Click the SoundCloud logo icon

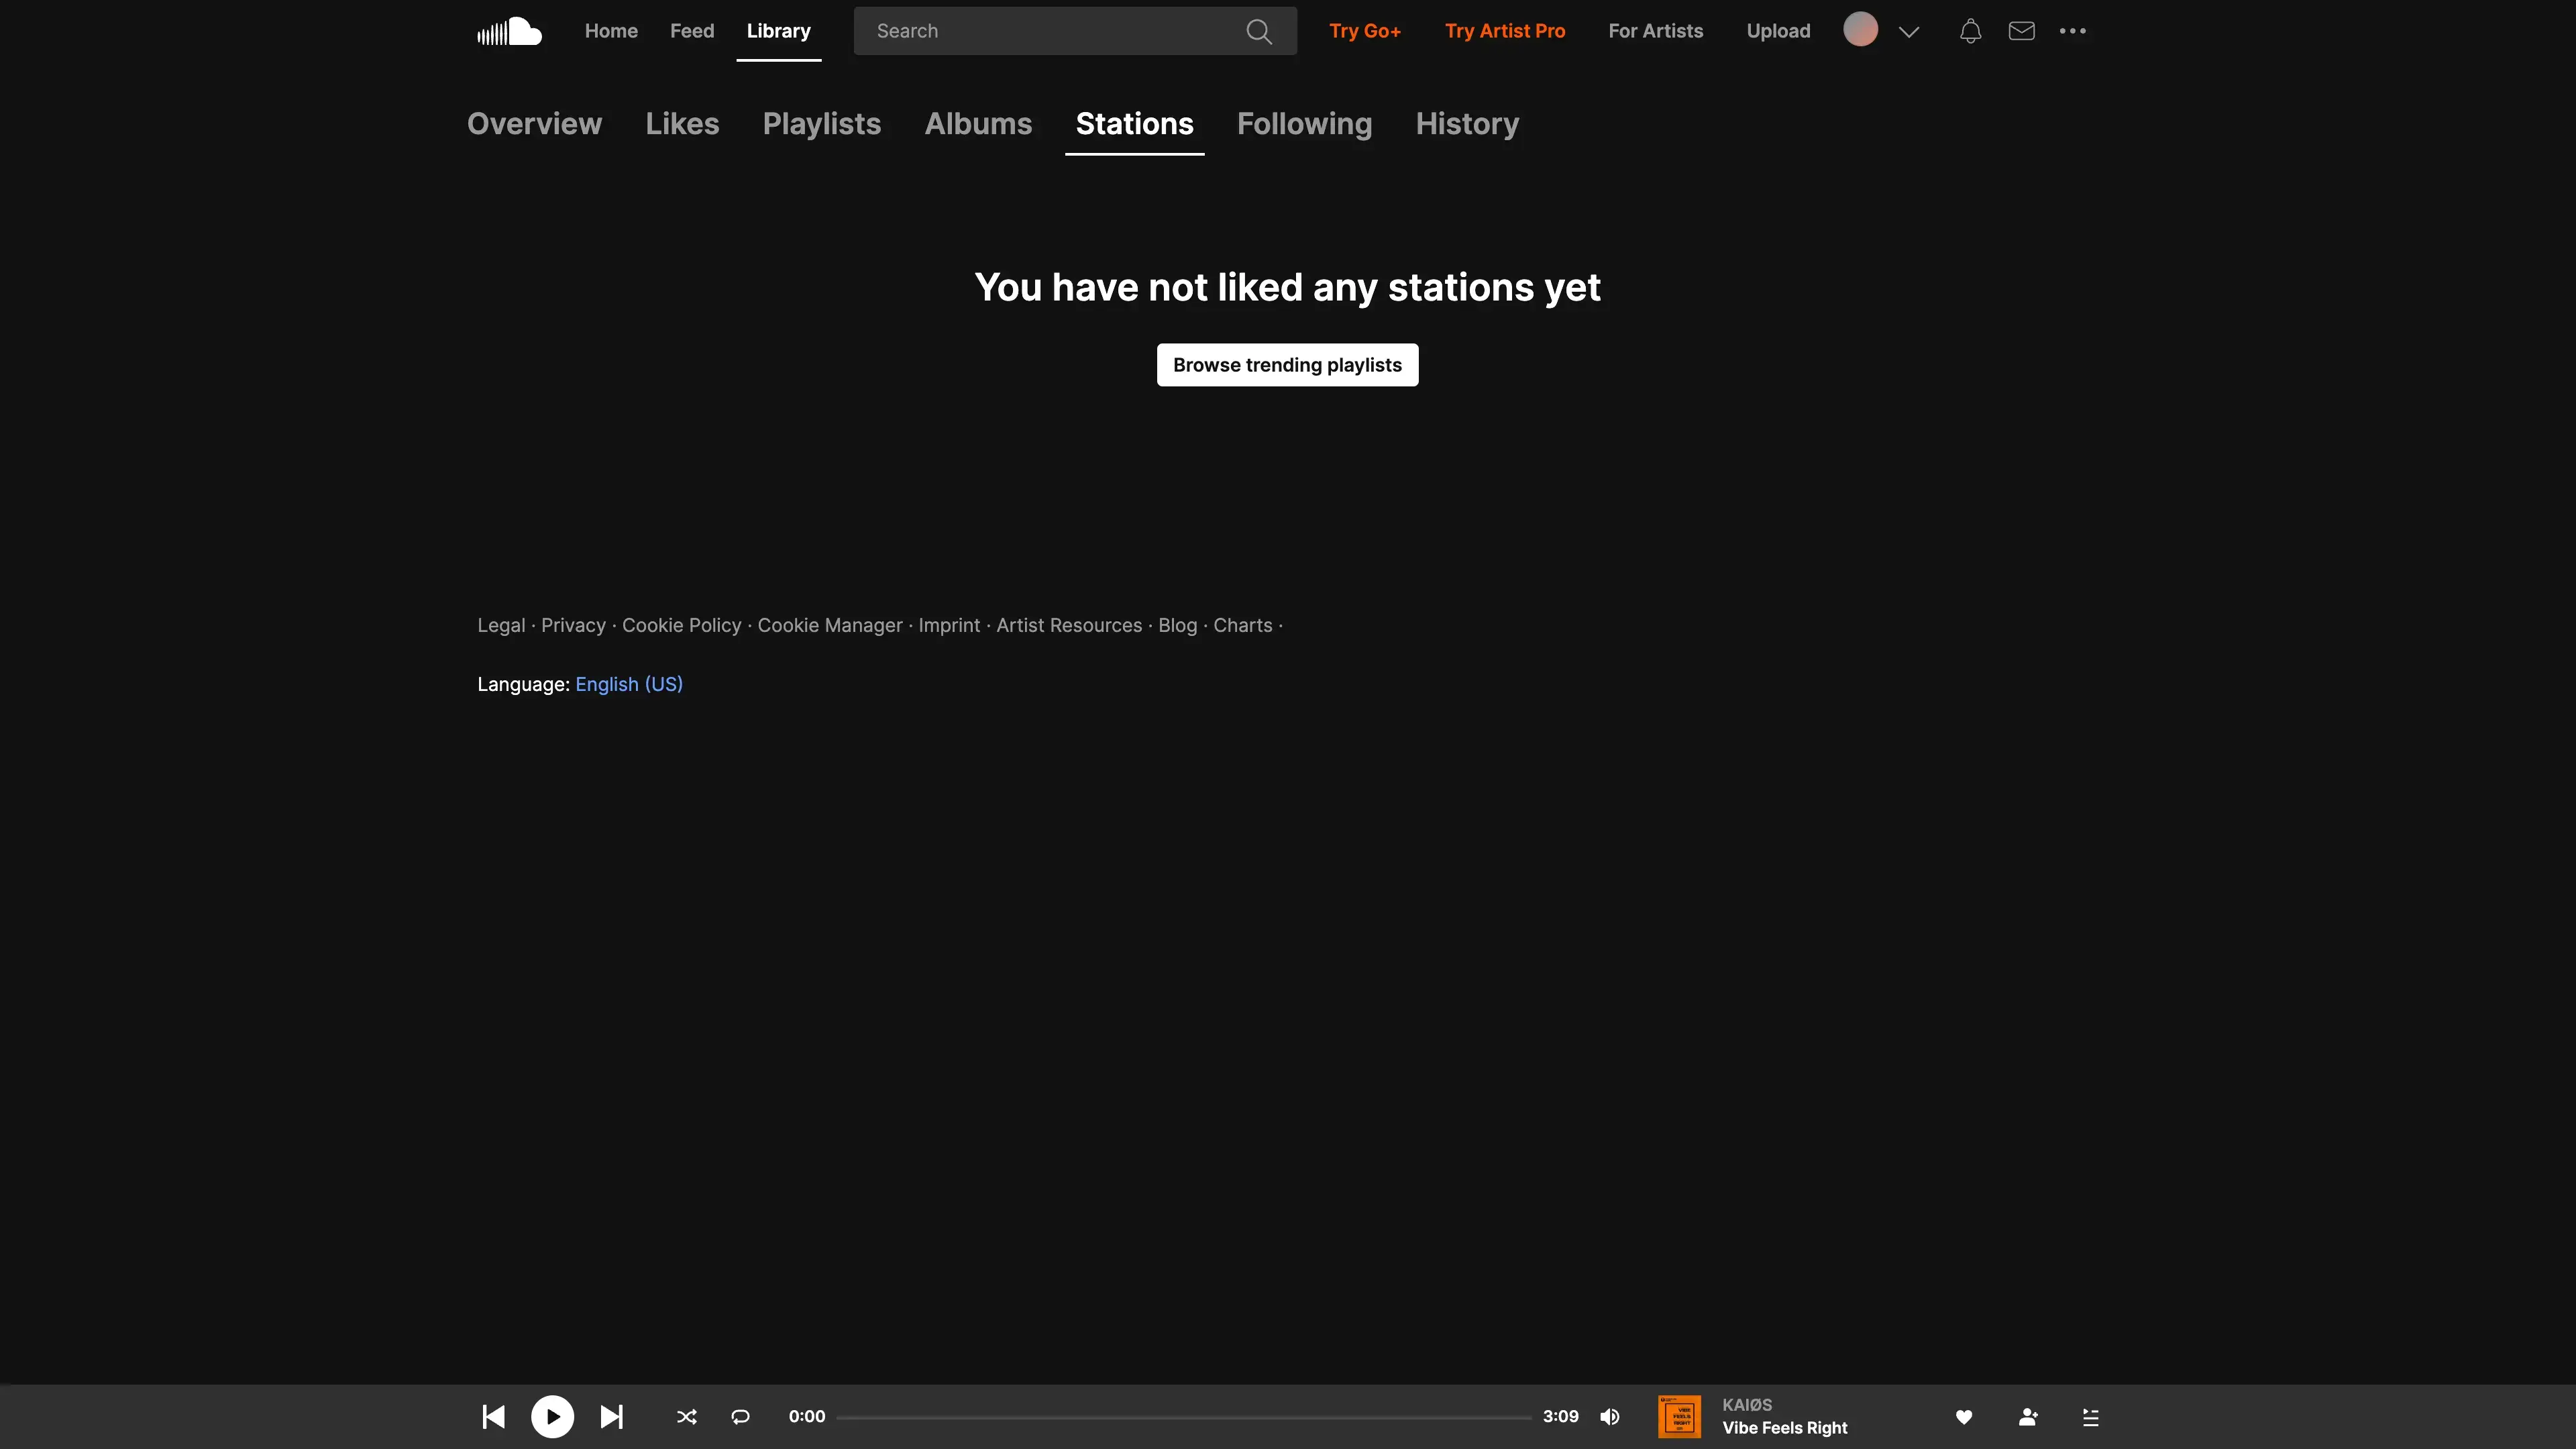(509, 31)
